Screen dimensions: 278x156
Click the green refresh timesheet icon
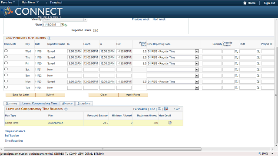(66, 25)
